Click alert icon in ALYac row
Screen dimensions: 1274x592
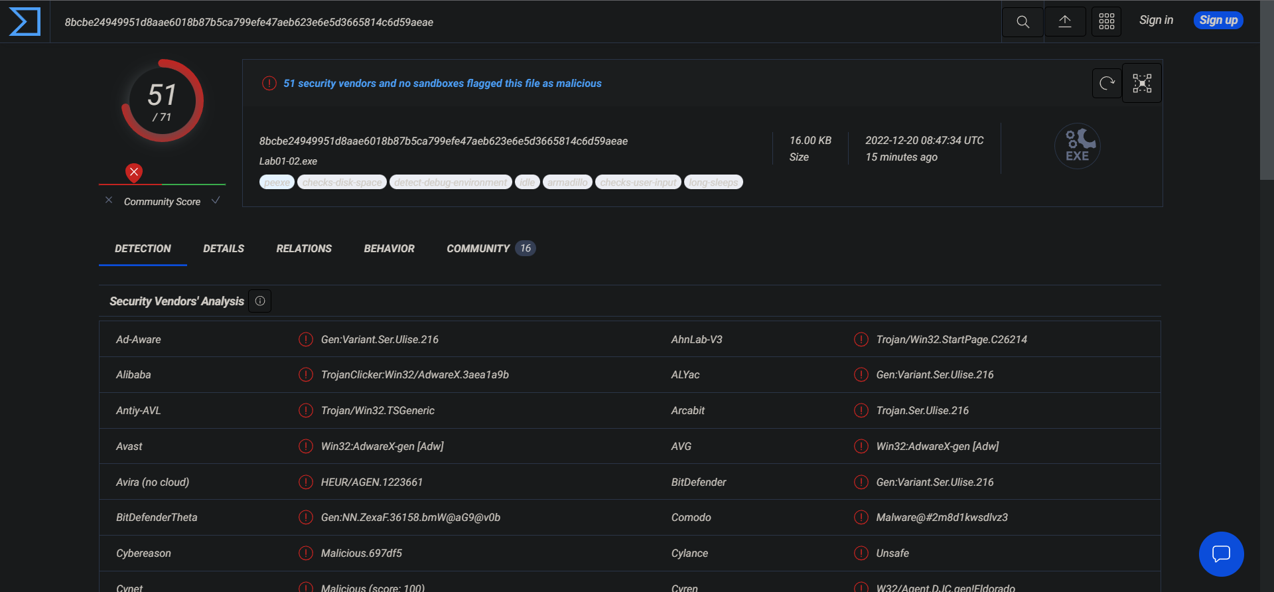pyautogui.click(x=861, y=374)
